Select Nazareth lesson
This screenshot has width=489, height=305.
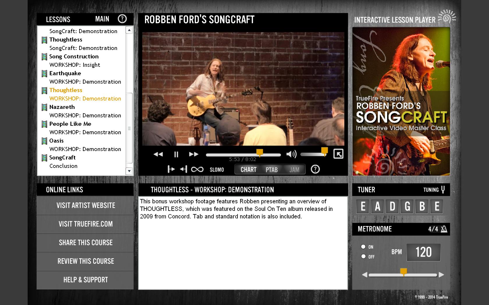pyautogui.click(x=62, y=107)
